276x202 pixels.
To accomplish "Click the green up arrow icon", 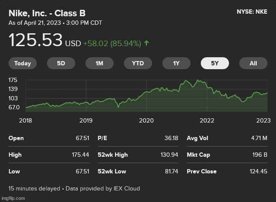I will click(147, 43).
